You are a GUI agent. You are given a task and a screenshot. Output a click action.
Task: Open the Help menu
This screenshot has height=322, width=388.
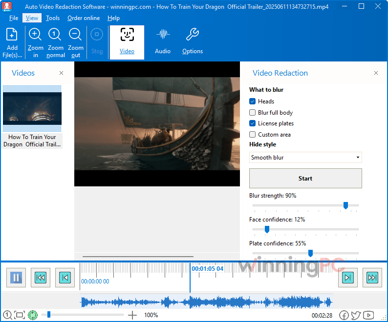coord(113,18)
